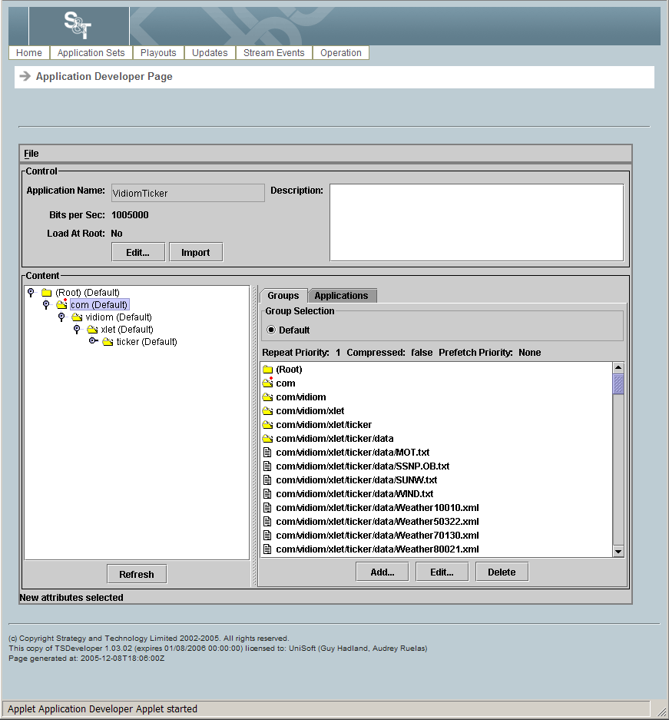Image resolution: width=669 pixels, height=720 pixels.
Task: Click the file list scroll down arrow
Action: [618, 552]
